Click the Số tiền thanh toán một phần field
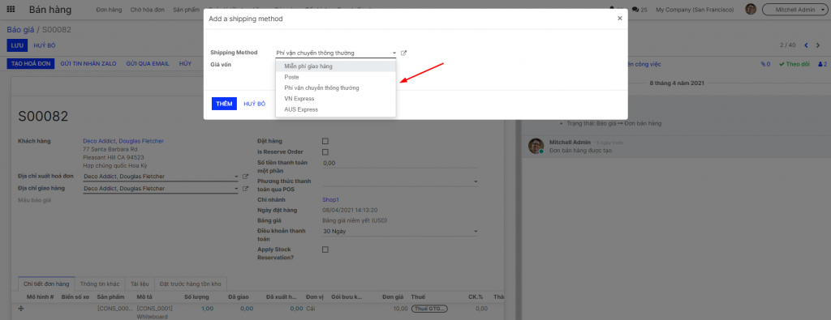The height and width of the screenshot is (320, 831). point(399,163)
